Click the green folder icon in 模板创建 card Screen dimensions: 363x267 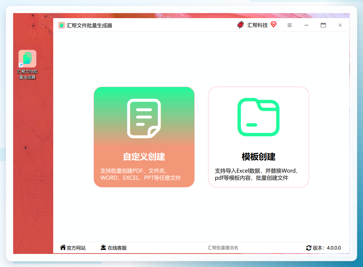[x=258, y=117]
